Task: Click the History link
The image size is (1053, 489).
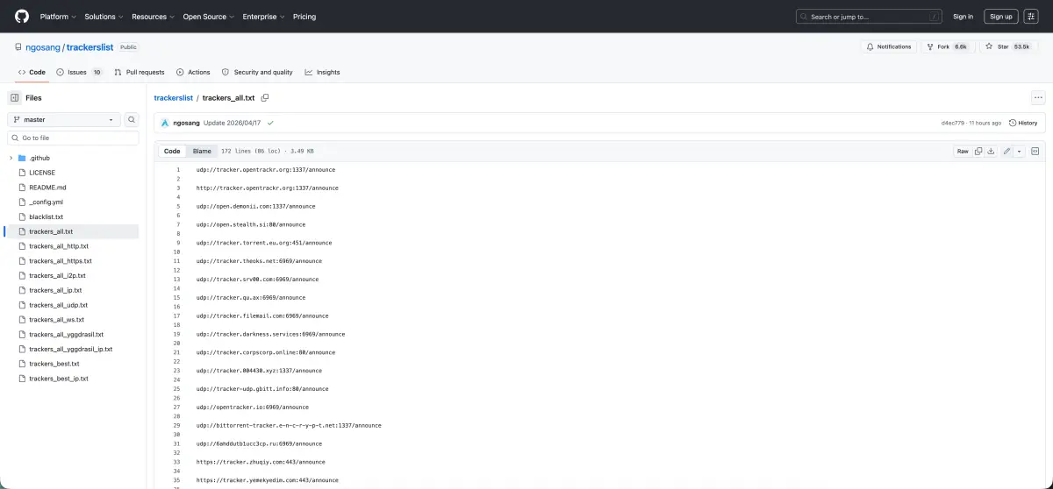Action: [1023, 123]
